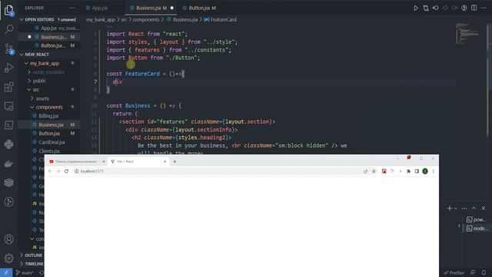Expand the OUTLINE section
Image resolution: width=492 pixels, height=277 pixels.
click(32, 255)
